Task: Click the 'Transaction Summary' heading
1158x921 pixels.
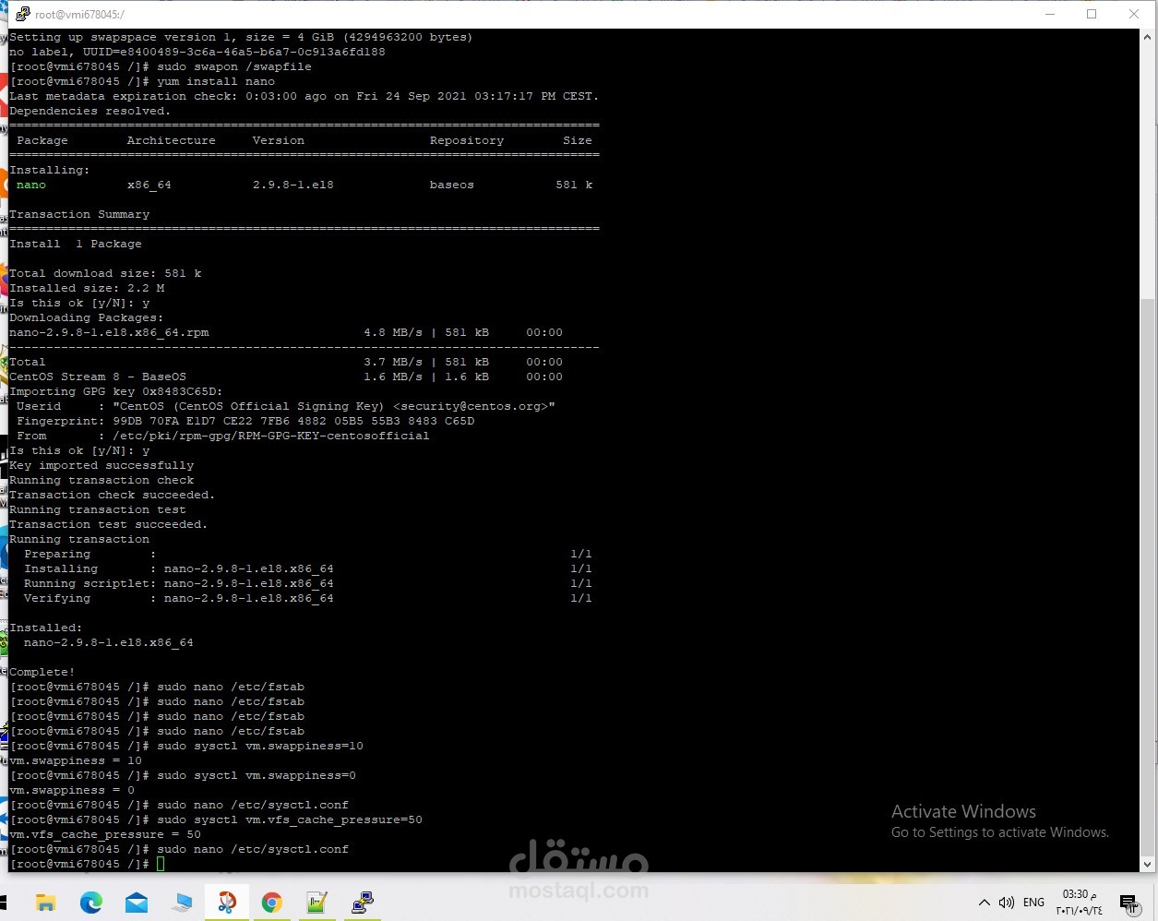Action: 79,214
